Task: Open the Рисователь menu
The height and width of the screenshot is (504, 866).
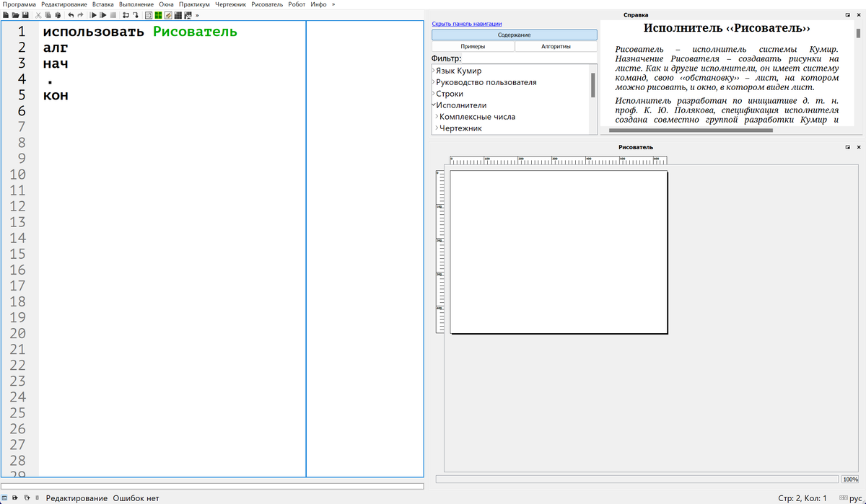Action: (268, 4)
